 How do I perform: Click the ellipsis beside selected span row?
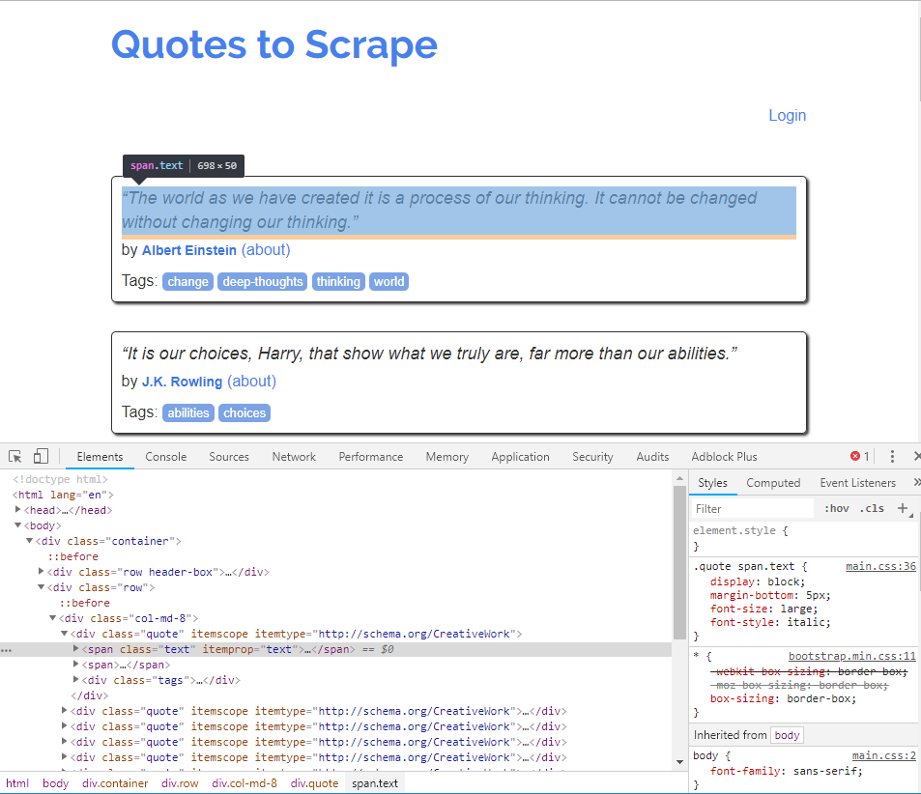point(6,650)
